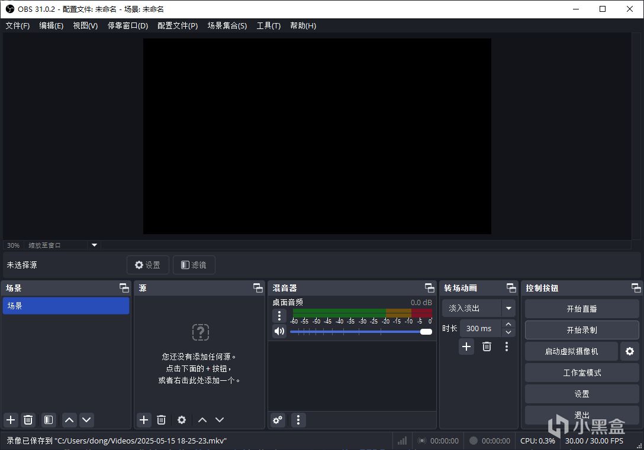Click the network status bars icon
The image size is (644, 450).
coord(402,441)
